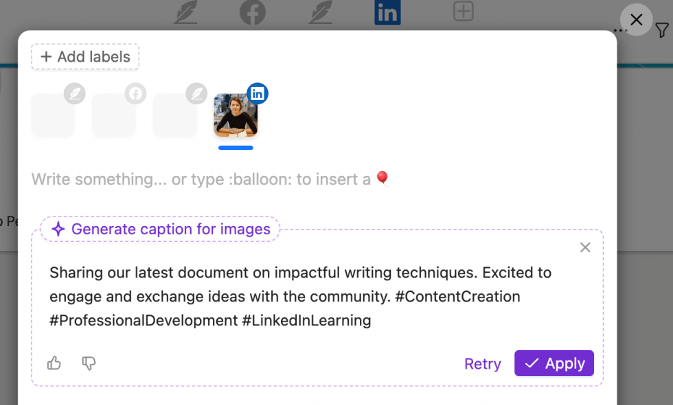Give the generated caption a thumbs up
The image size is (673, 405).
(54, 364)
